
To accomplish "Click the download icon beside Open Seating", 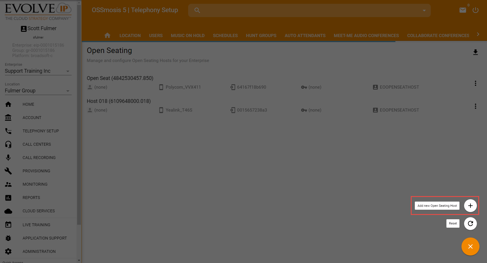I will pyautogui.click(x=475, y=52).
